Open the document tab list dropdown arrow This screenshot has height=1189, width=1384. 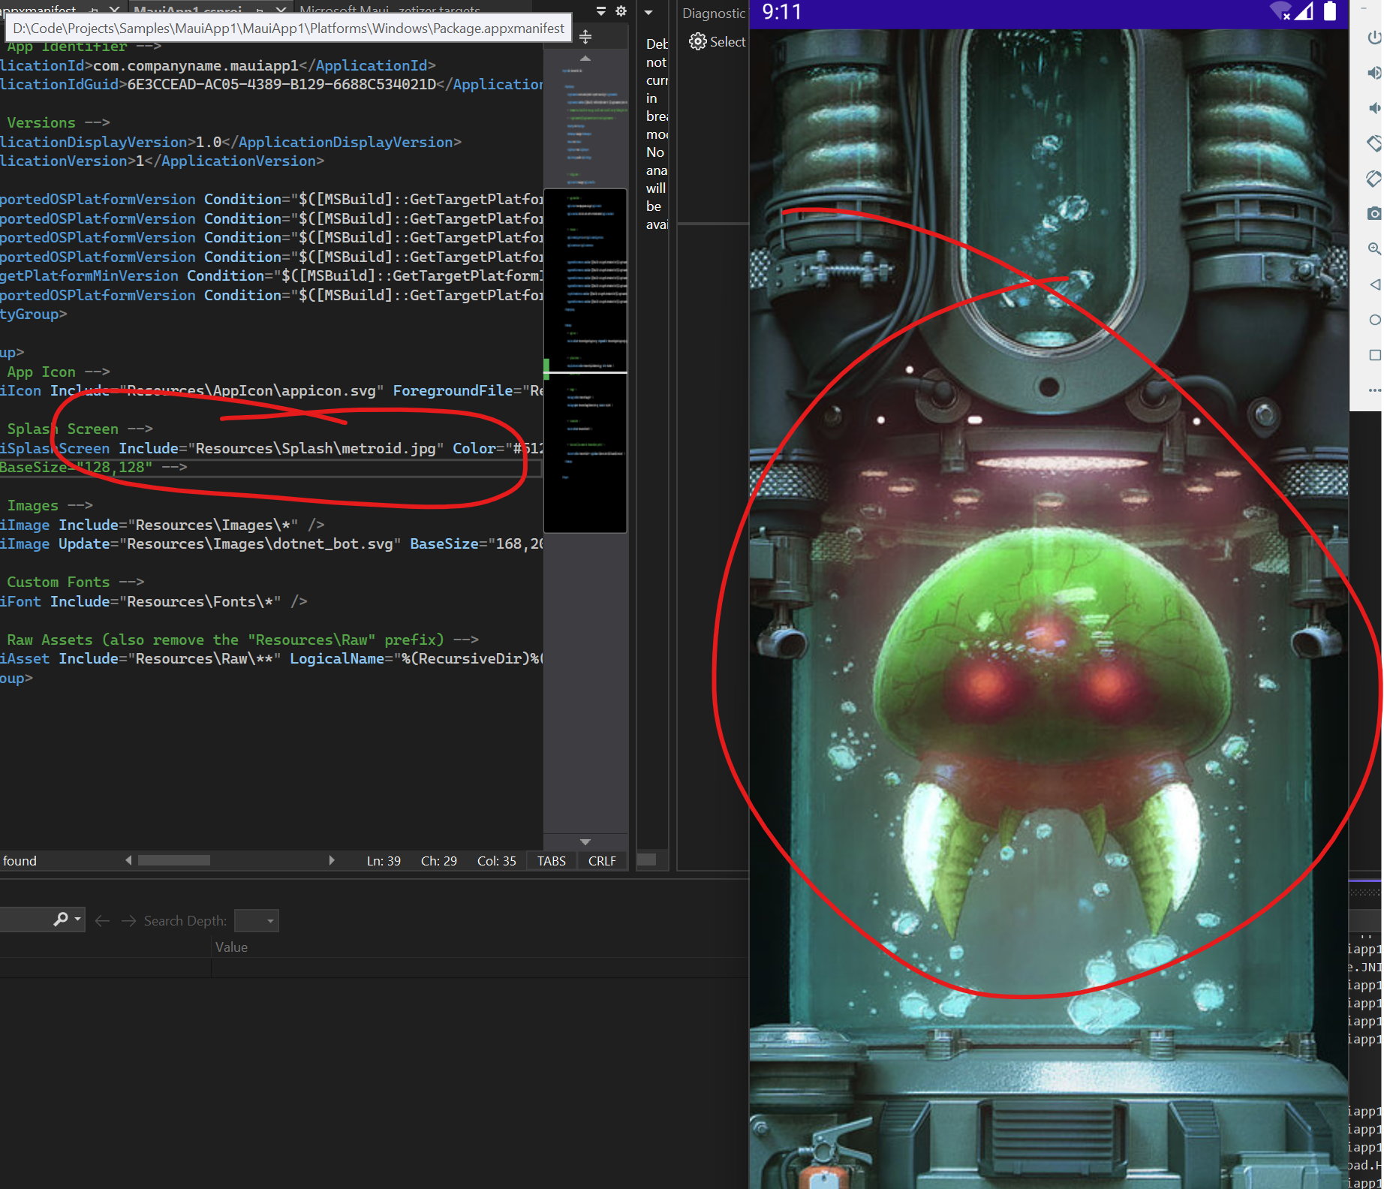(x=600, y=11)
